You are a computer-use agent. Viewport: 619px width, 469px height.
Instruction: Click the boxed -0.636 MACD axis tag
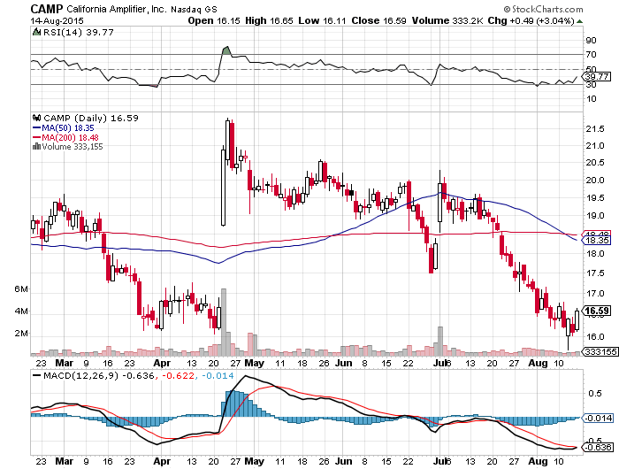click(x=598, y=447)
